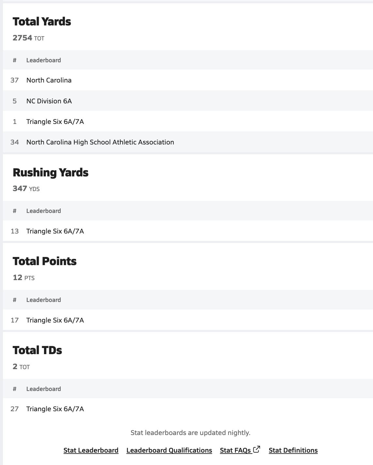Open NC Division 6A leaderboard row
The width and height of the screenshot is (373, 465).
tap(49, 101)
